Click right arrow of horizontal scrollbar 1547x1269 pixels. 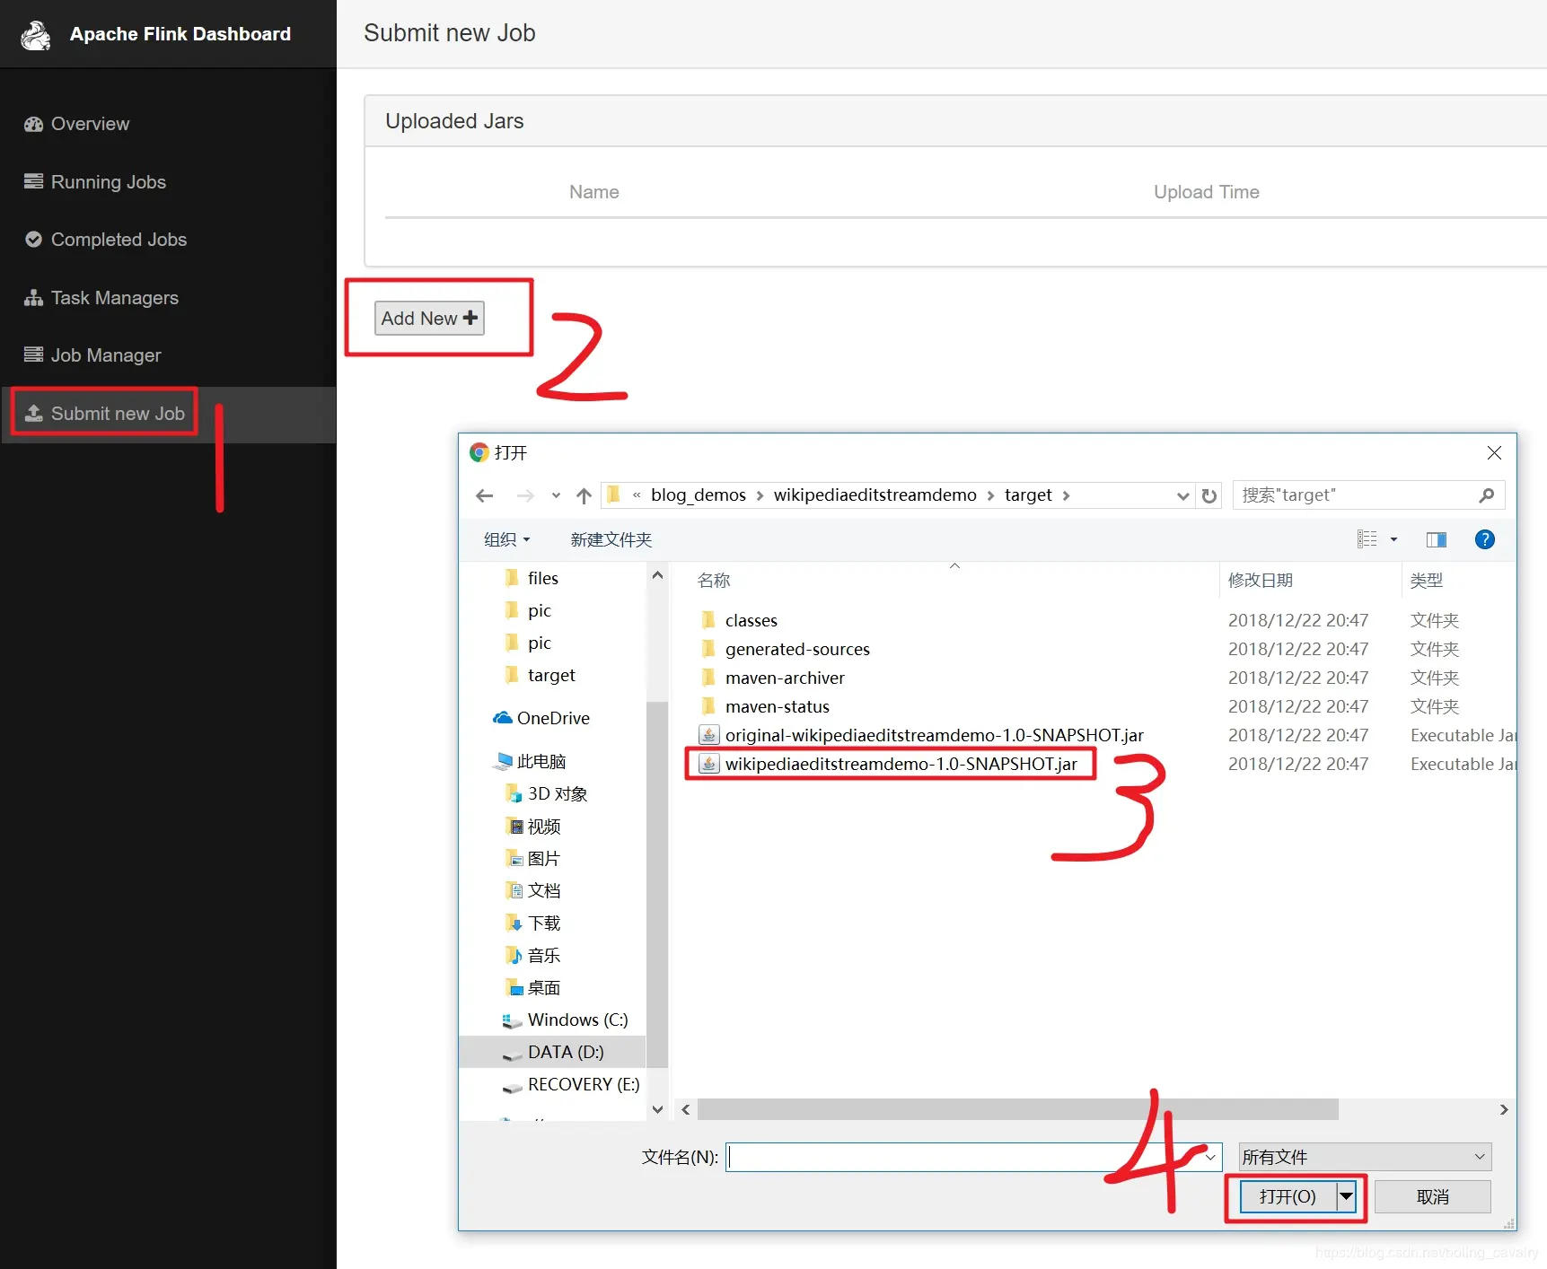[x=1504, y=1110]
